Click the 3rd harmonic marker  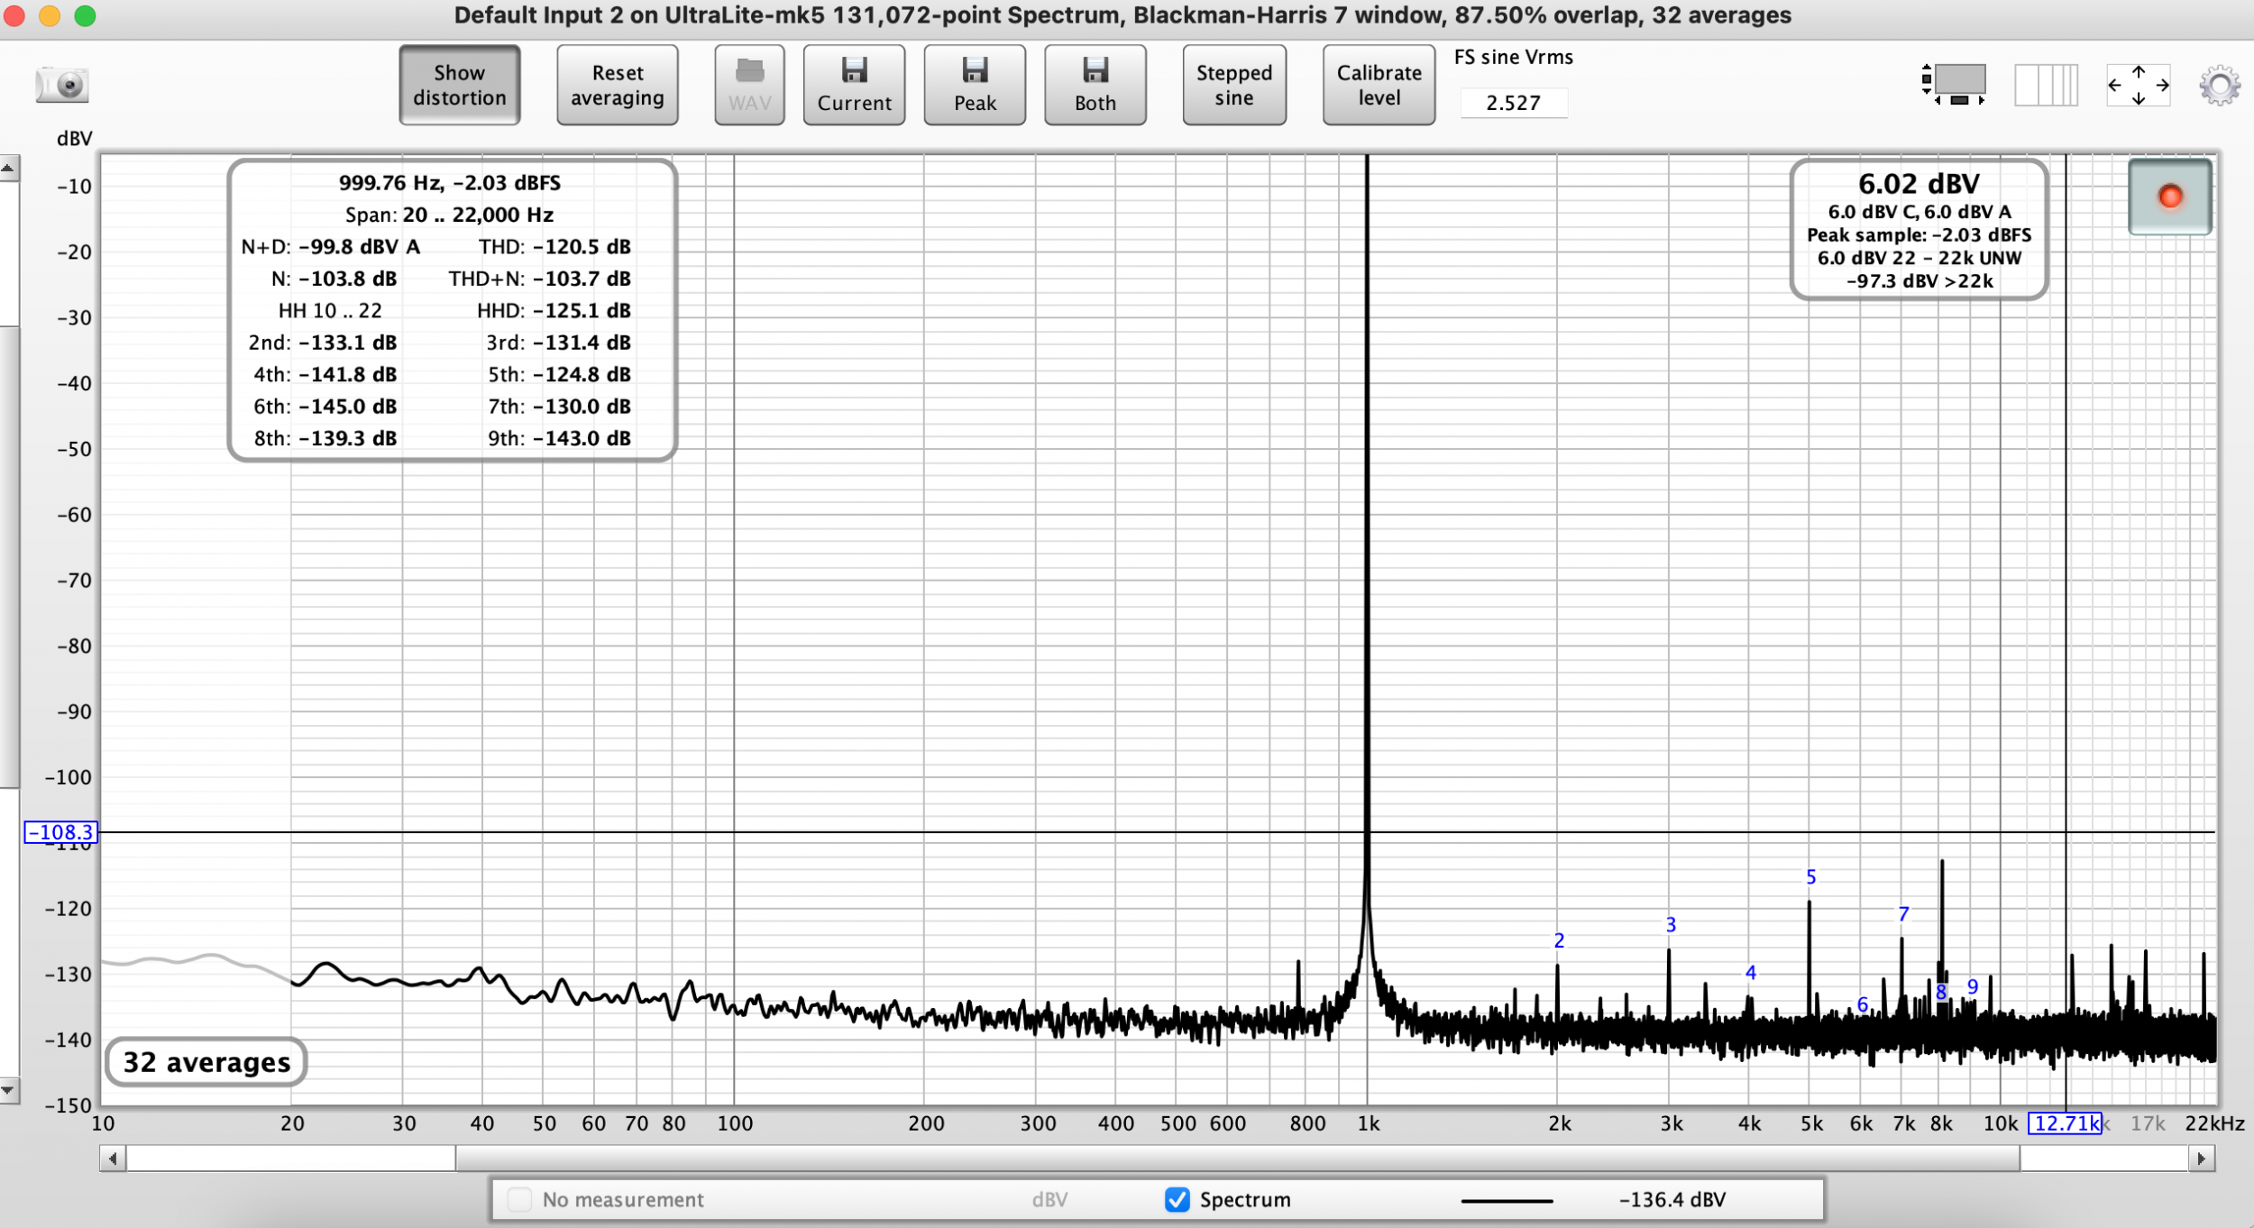(1671, 924)
